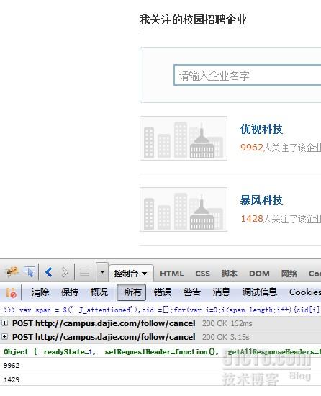321x396 pixels.
Task: Switch to the DOM tab
Action: click(x=259, y=274)
